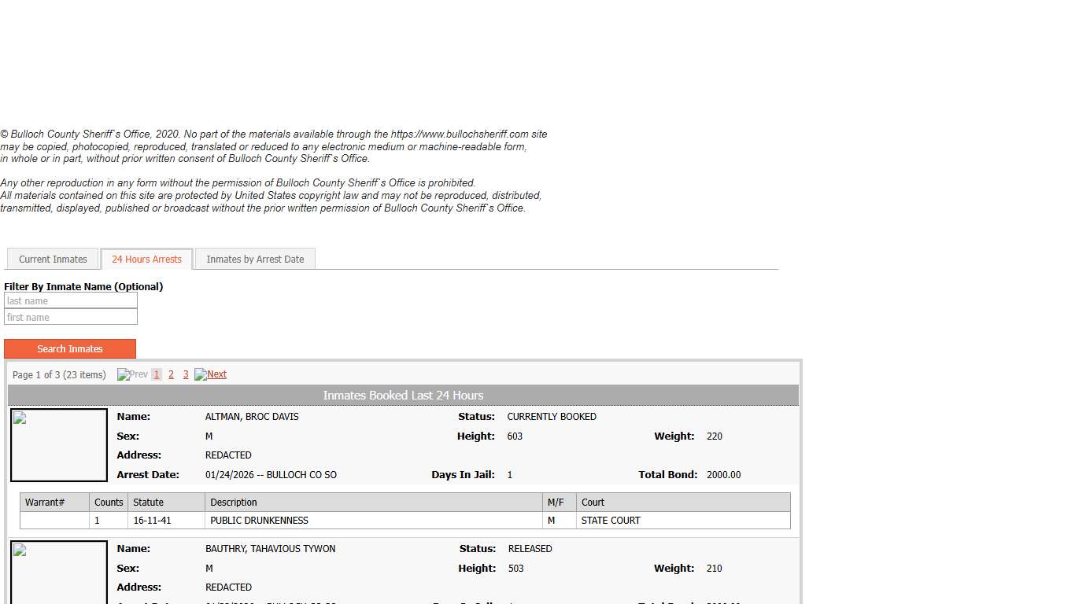Click the Prev page arrow icon
Image resolution: width=1075 pixels, height=604 pixels.
point(124,375)
